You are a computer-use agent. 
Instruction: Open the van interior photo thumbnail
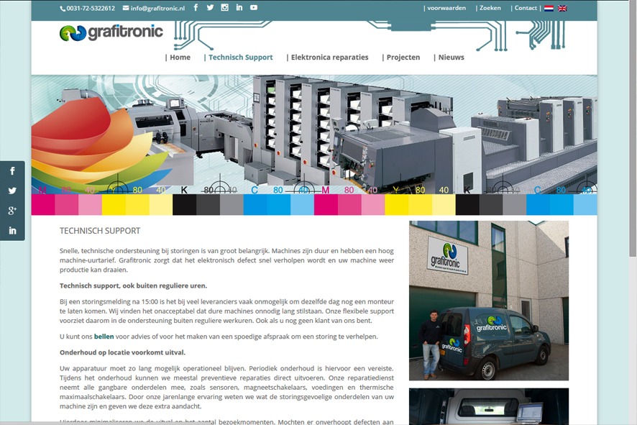pos(489,406)
